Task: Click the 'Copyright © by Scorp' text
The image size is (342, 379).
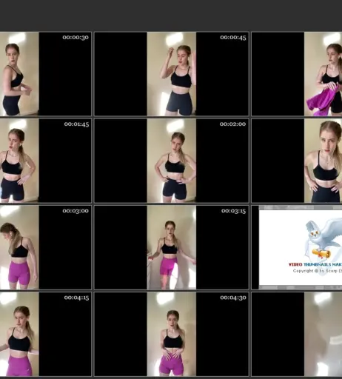Action: point(318,271)
